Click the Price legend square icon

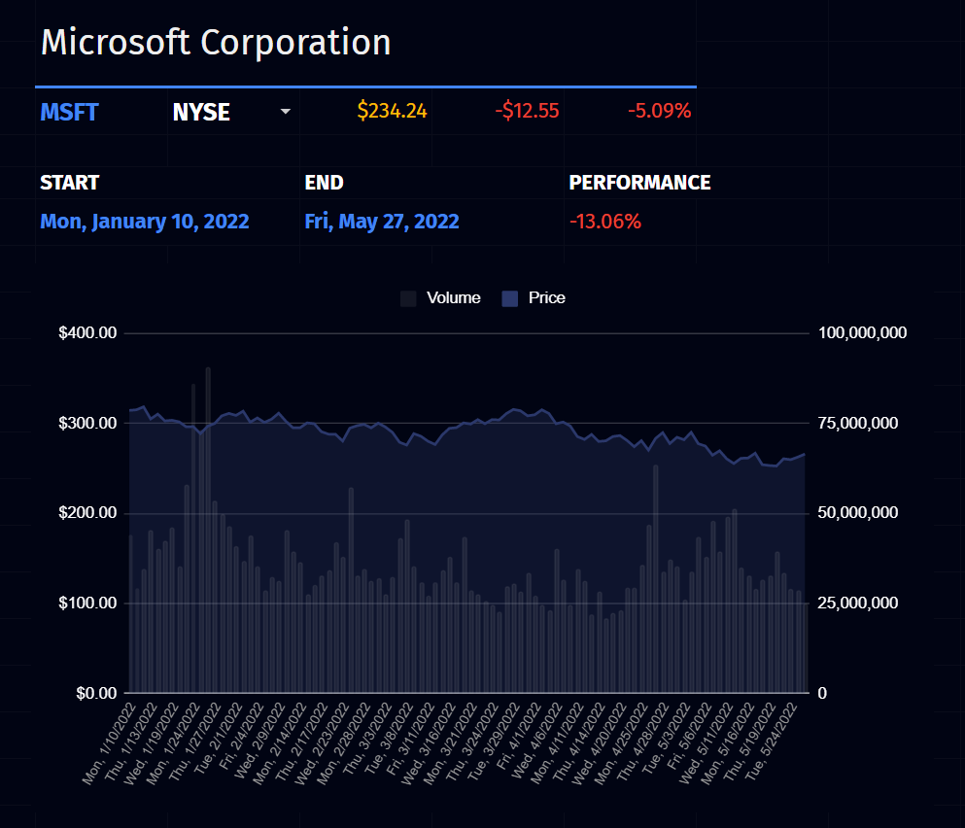point(510,297)
